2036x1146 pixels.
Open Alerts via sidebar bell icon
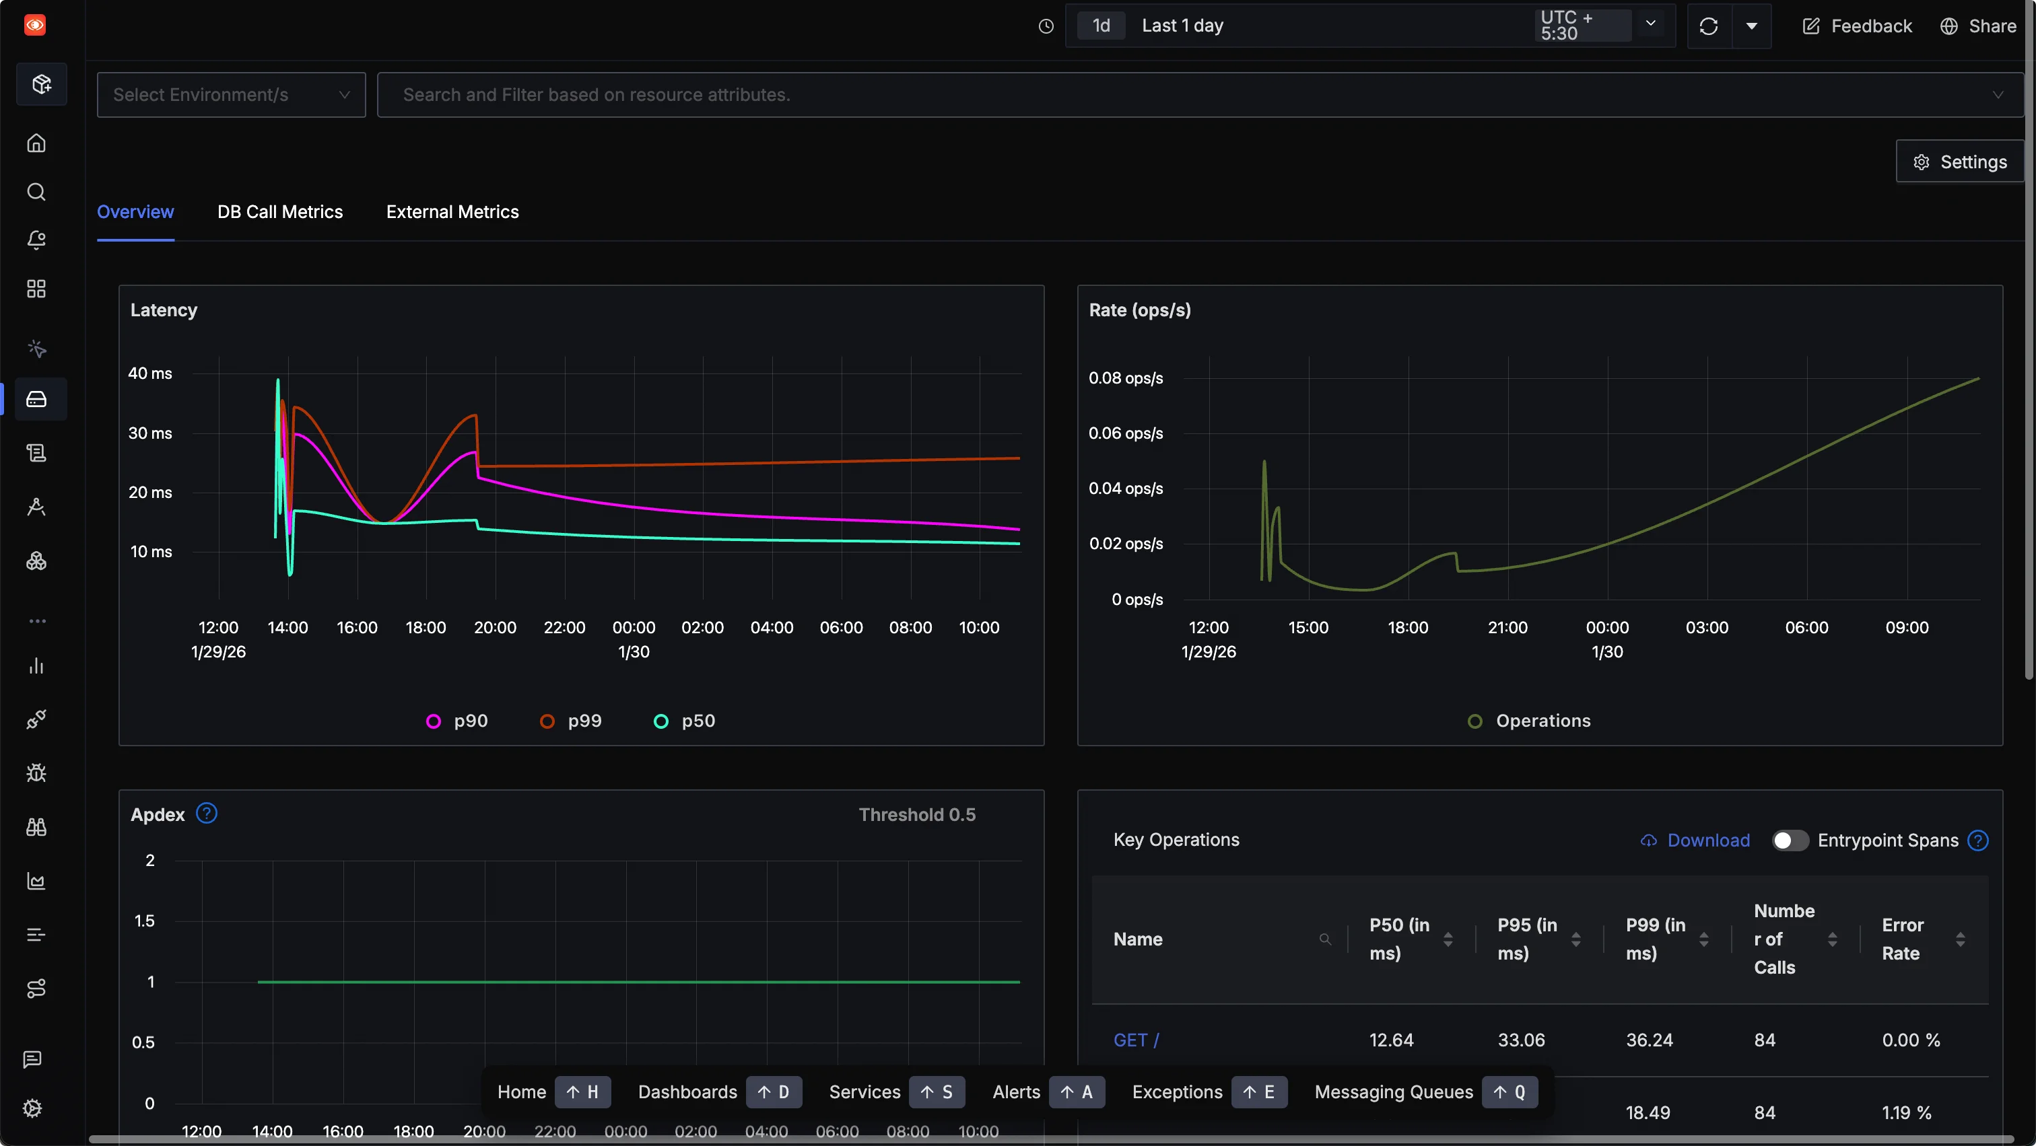coord(36,240)
